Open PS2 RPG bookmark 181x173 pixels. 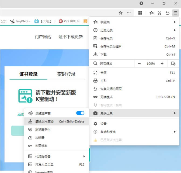point(69,21)
